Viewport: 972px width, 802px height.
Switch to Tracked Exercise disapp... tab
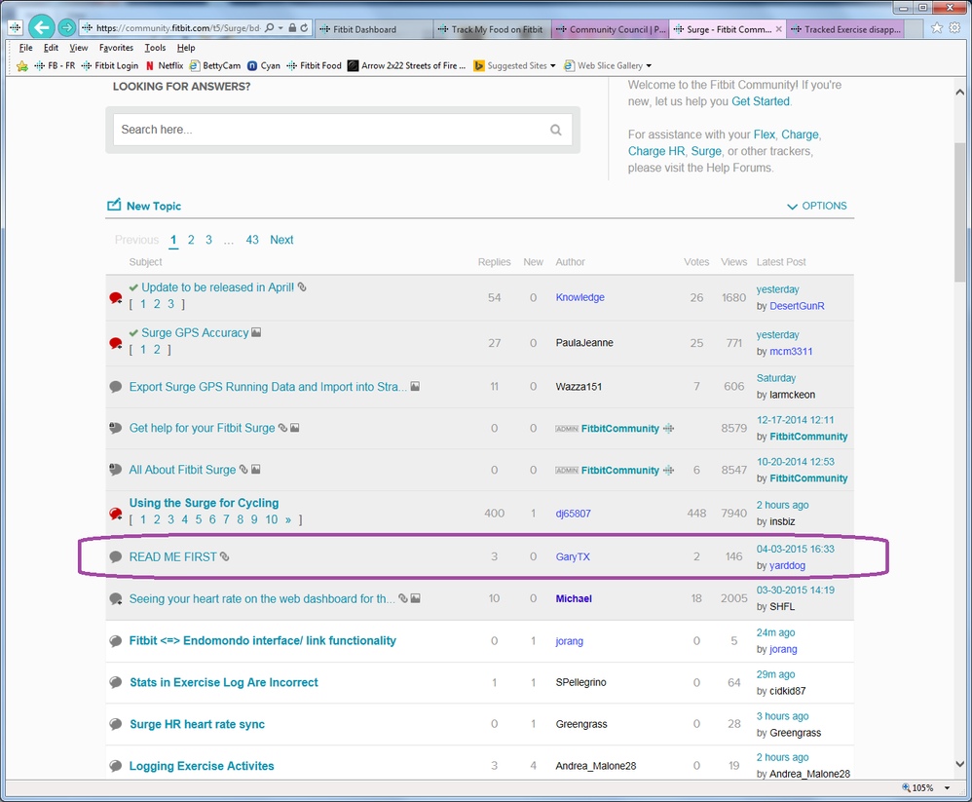845,29
